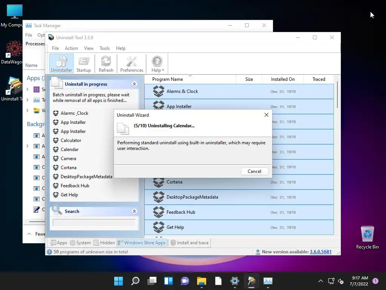
Task: Select the Cortana icon in program list
Action: 159,183
